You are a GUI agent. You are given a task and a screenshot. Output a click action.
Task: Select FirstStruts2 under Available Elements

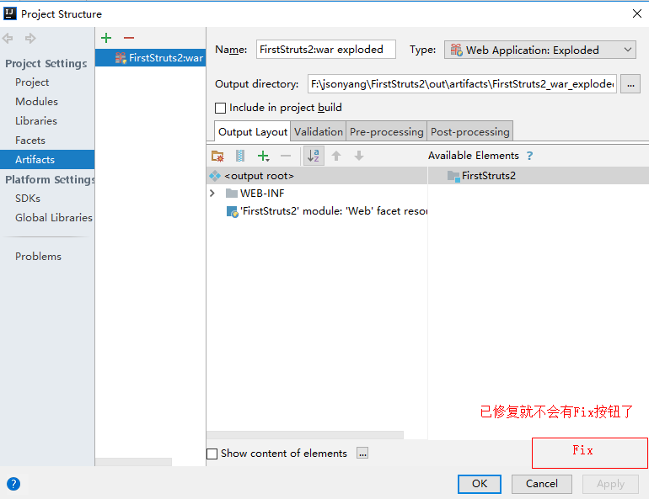[539, 176]
